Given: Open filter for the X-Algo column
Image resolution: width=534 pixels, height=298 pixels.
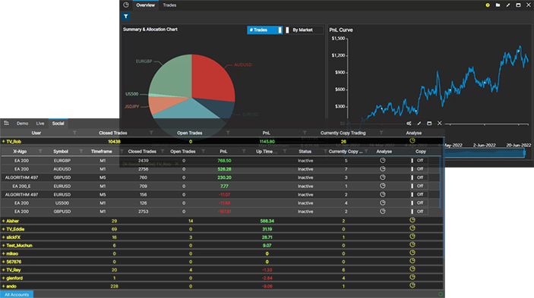Looking at the screenshot, I should point(40,151).
